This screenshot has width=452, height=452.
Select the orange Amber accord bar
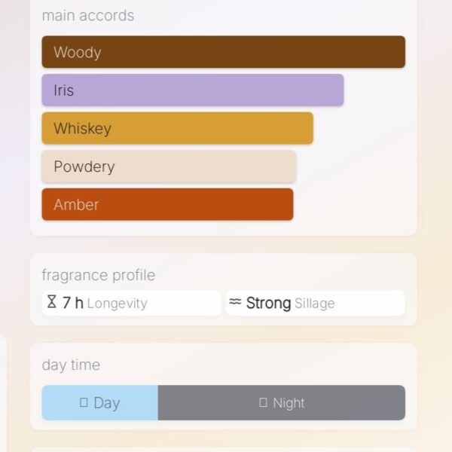(167, 204)
